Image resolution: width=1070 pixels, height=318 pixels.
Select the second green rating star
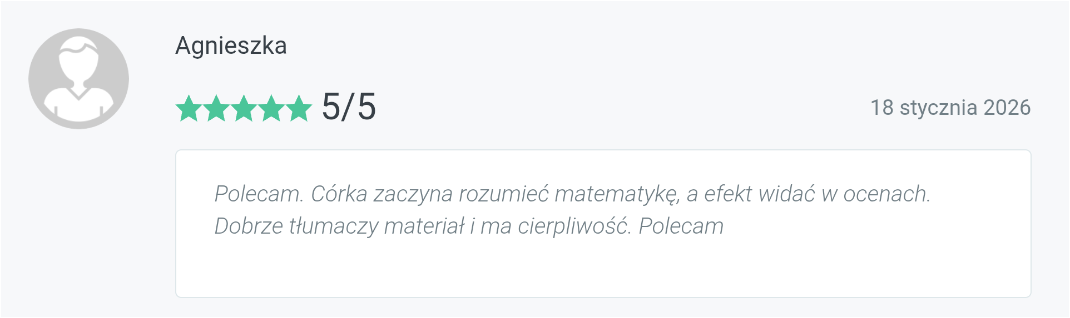pos(216,108)
